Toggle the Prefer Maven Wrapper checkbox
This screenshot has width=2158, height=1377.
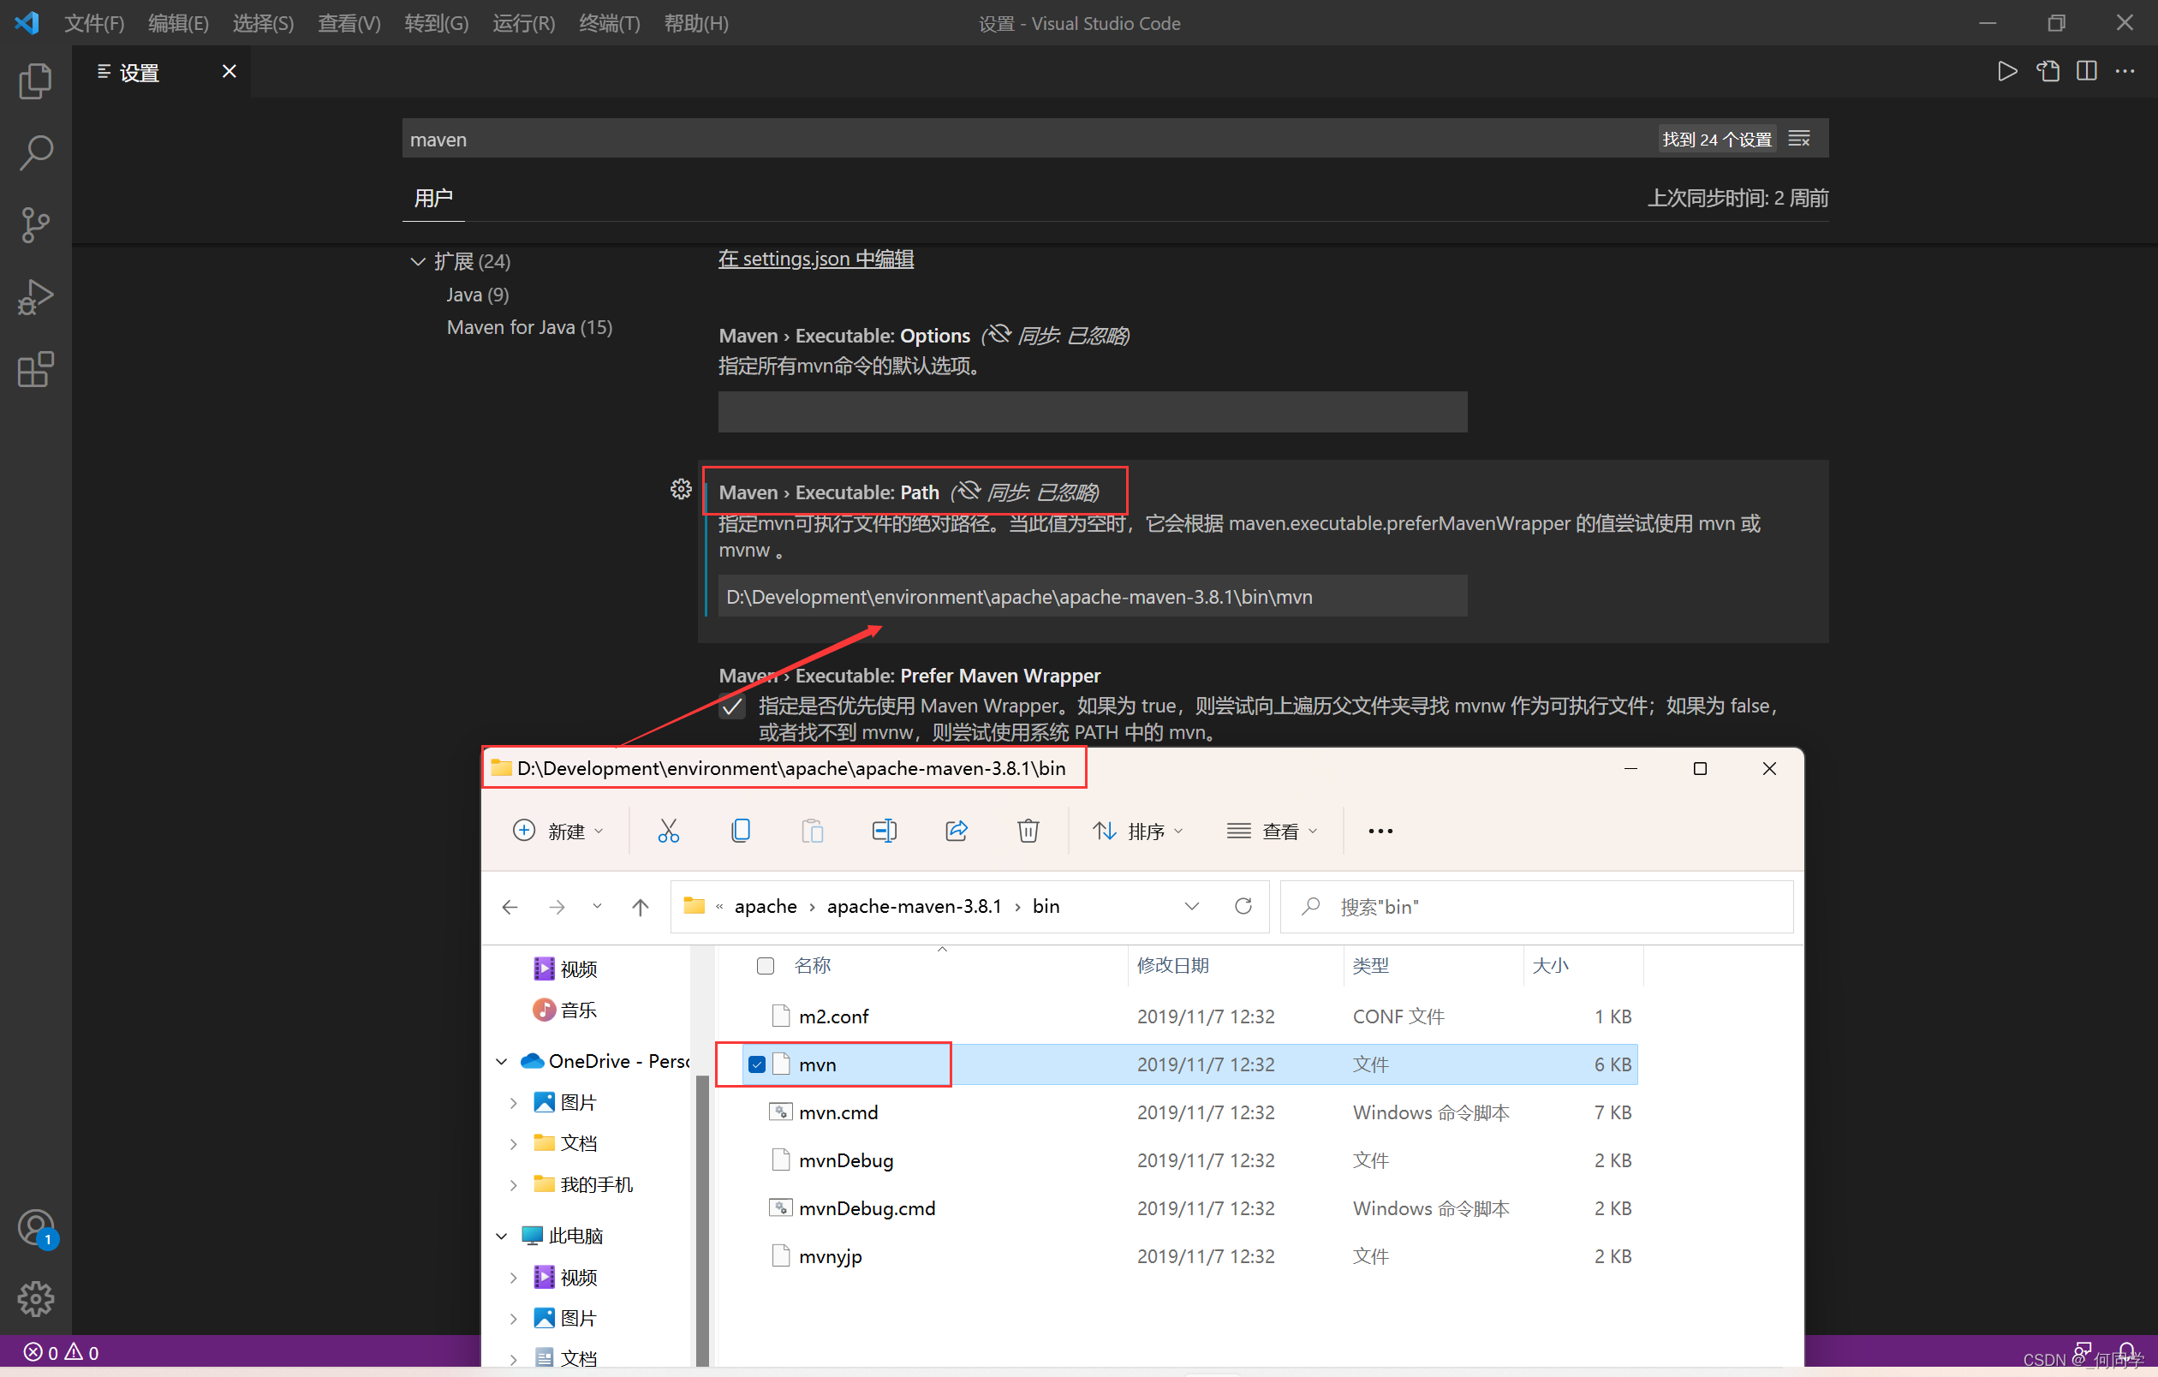pyautogui.click(x=732, y=706)
